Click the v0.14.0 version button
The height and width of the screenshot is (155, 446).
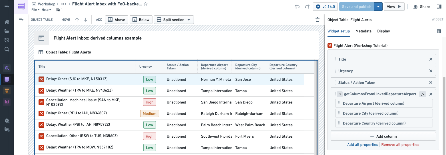[326, 7]
